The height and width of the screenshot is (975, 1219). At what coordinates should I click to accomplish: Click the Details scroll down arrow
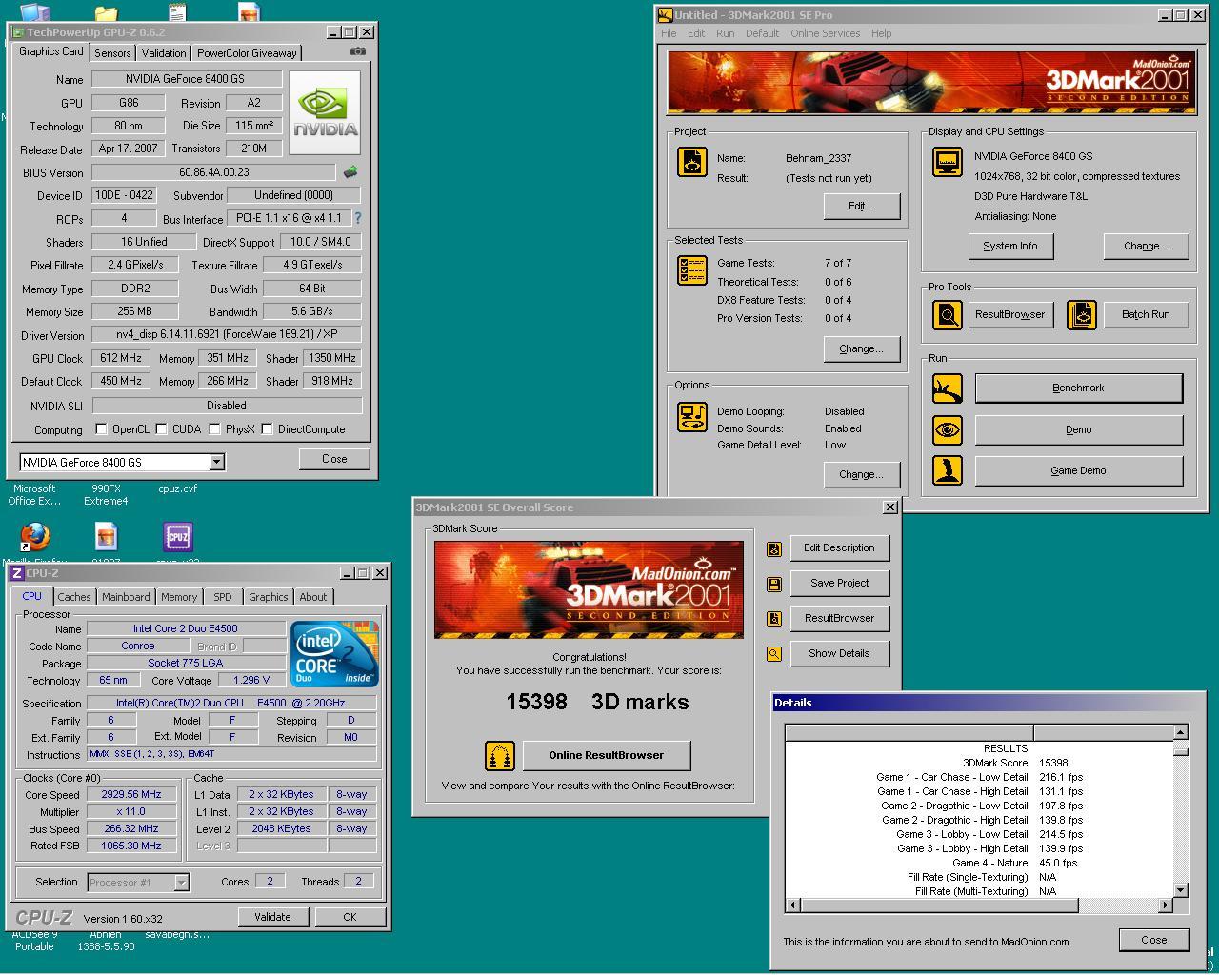pos(1181,890)
